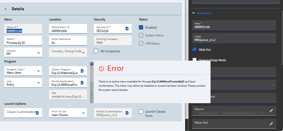Collapse the Parameters section
Image resolution: width=283 pixels, height=131 pixels.
193,13
